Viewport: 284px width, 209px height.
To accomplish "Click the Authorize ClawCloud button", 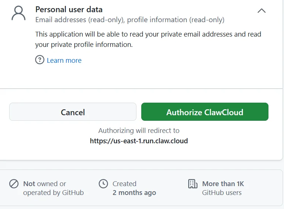I will coord(204,112).
